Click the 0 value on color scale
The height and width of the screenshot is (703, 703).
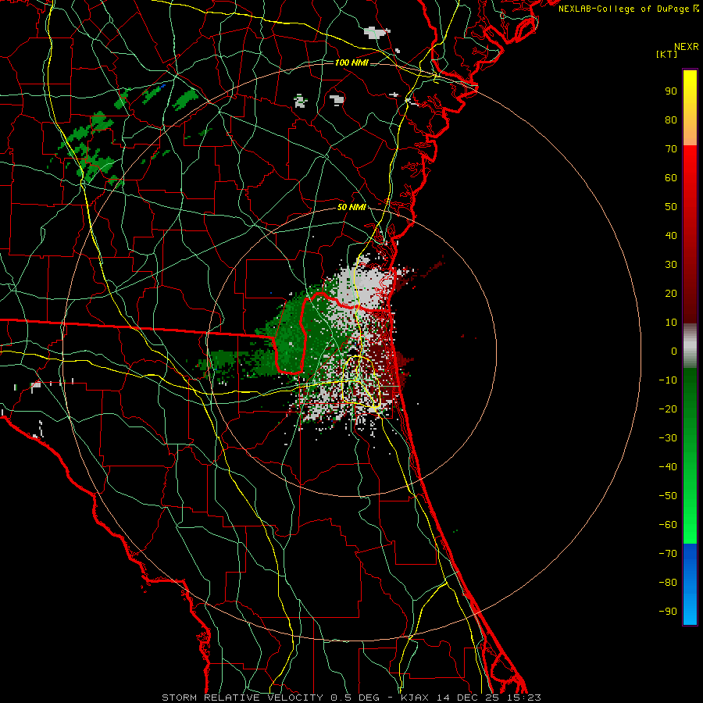[x=674, y=351]
